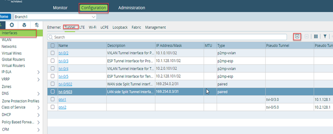The image size is (333, 134).
Task: Switch to the Tunnel interfaces tab
Action: click(x=70, y=27)
